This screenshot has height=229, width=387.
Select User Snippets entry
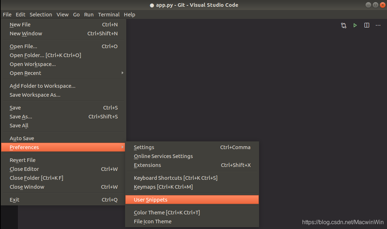[x=192, y=200]
